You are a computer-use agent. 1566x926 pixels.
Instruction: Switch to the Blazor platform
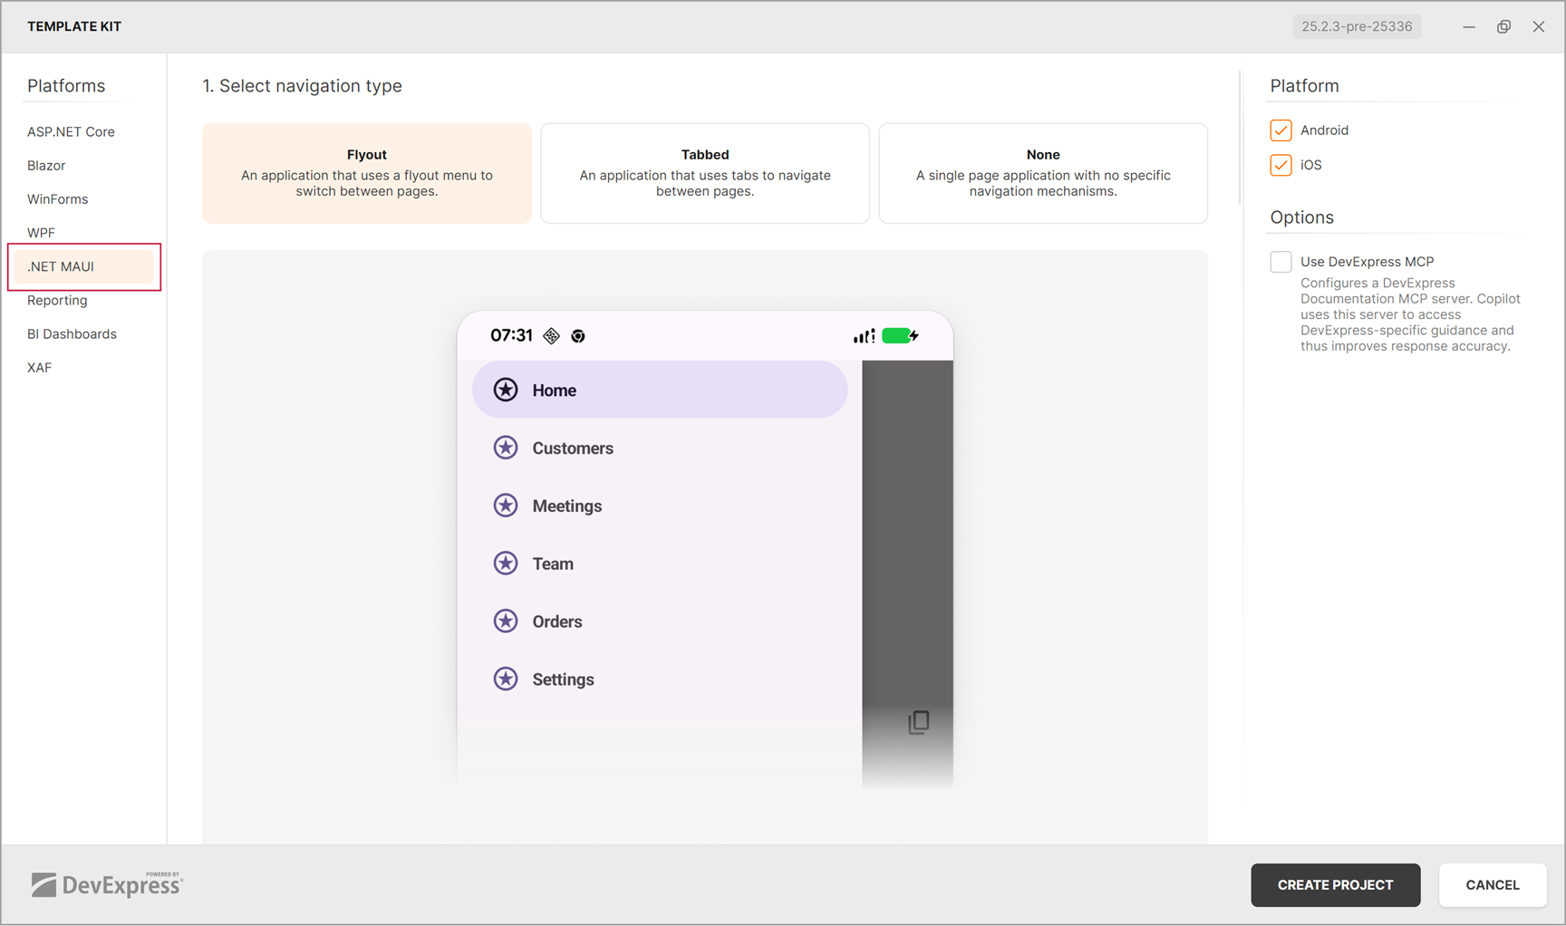46,165
